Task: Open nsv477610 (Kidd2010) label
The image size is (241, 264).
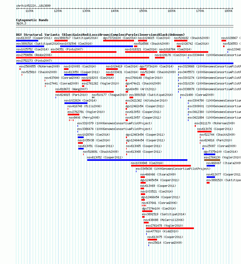Action: pos(162,231)
